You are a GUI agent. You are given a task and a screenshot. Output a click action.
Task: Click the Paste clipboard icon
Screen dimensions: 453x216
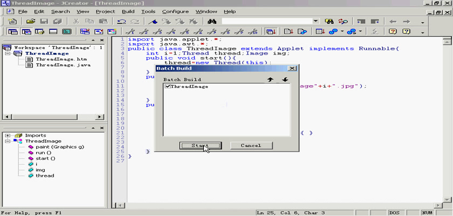pos(103,22)
